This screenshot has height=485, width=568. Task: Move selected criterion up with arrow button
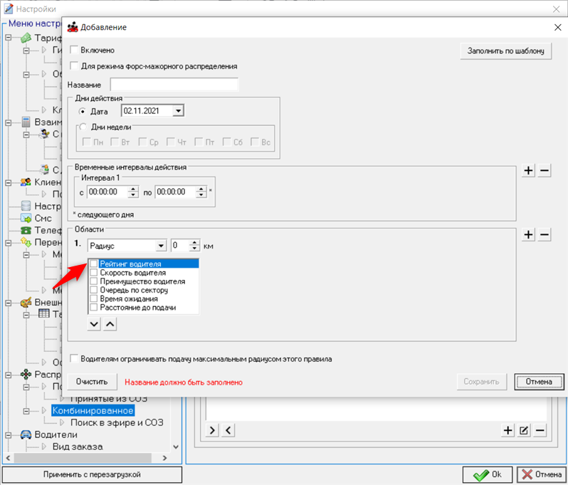[110, 324]
